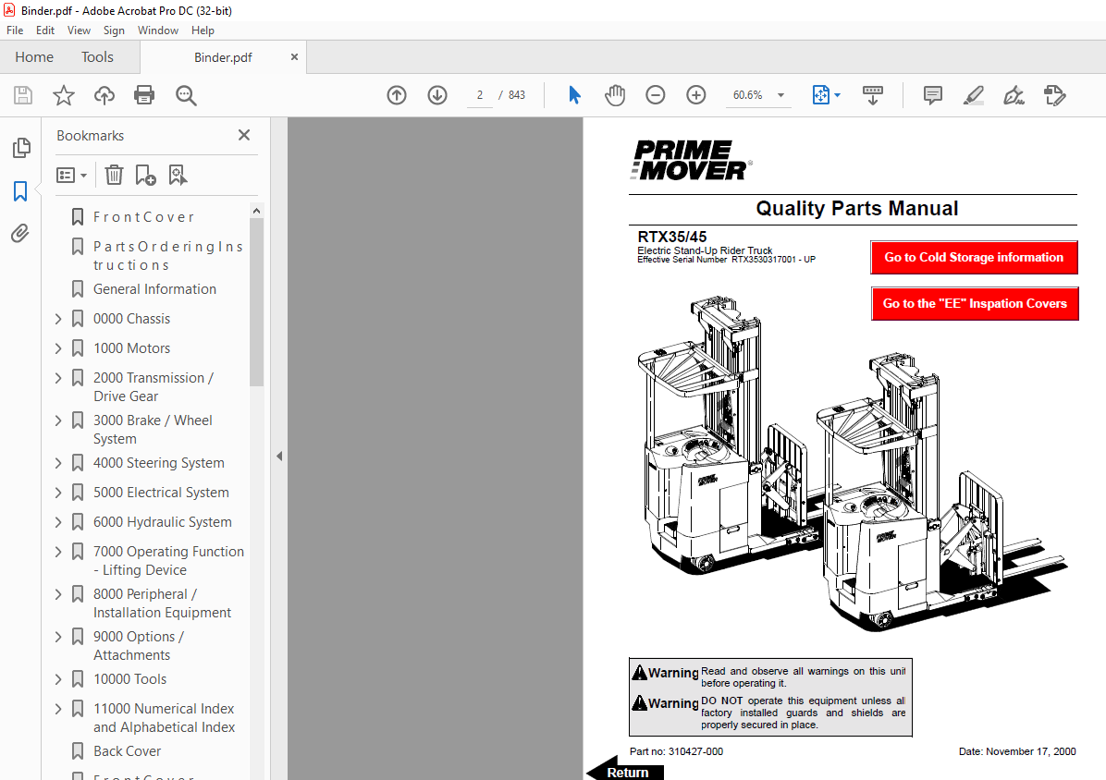Switch to the Home tab

pyautogui.click(x=34, y=57)
